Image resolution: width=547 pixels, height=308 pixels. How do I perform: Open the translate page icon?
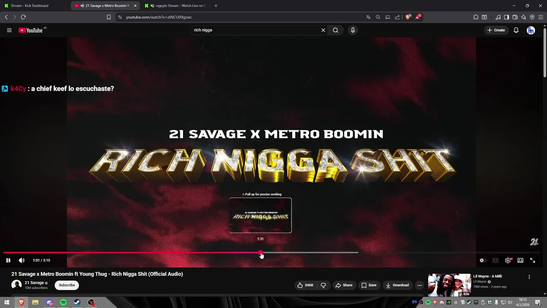click(x=368, y=17)
